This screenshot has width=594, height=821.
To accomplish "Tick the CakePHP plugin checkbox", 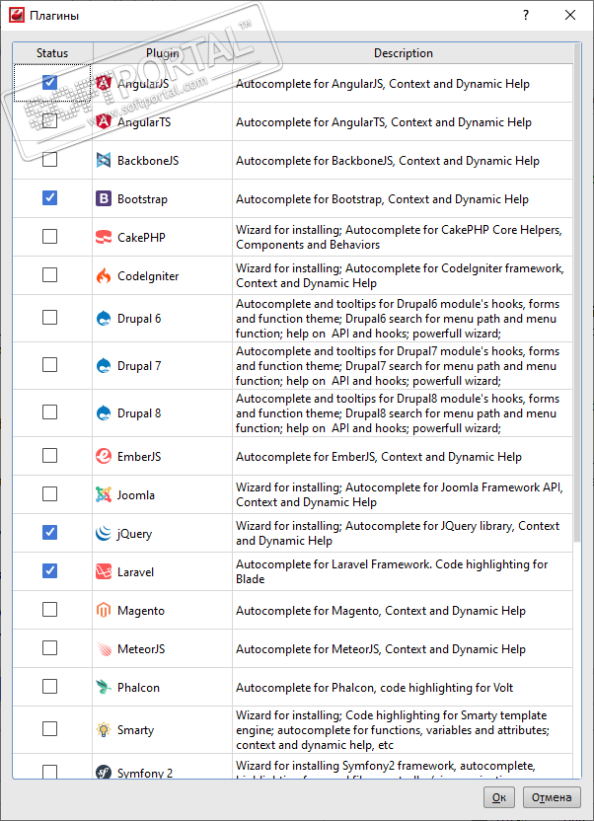I will click(x=49, y=237).
